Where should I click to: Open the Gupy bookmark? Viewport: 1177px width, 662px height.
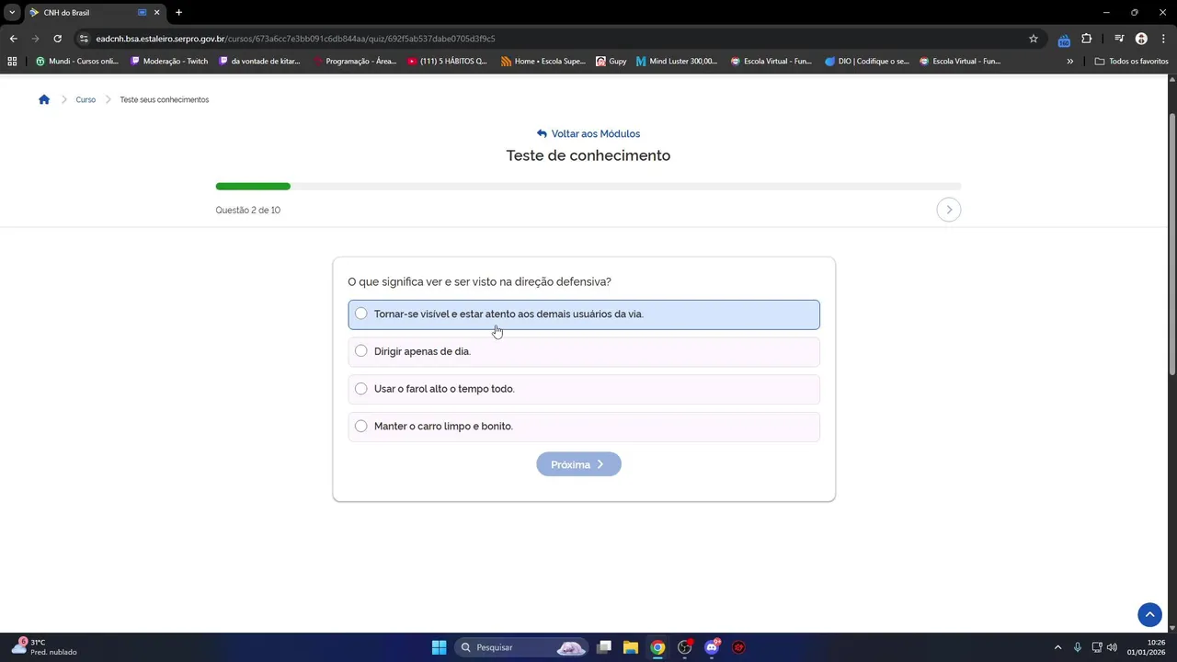point(611,62)
